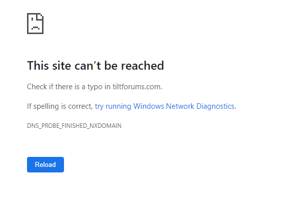This screenshot has width=285, height=198.
Task: Click the word "Network" in the link
Action: pos(180,106)
